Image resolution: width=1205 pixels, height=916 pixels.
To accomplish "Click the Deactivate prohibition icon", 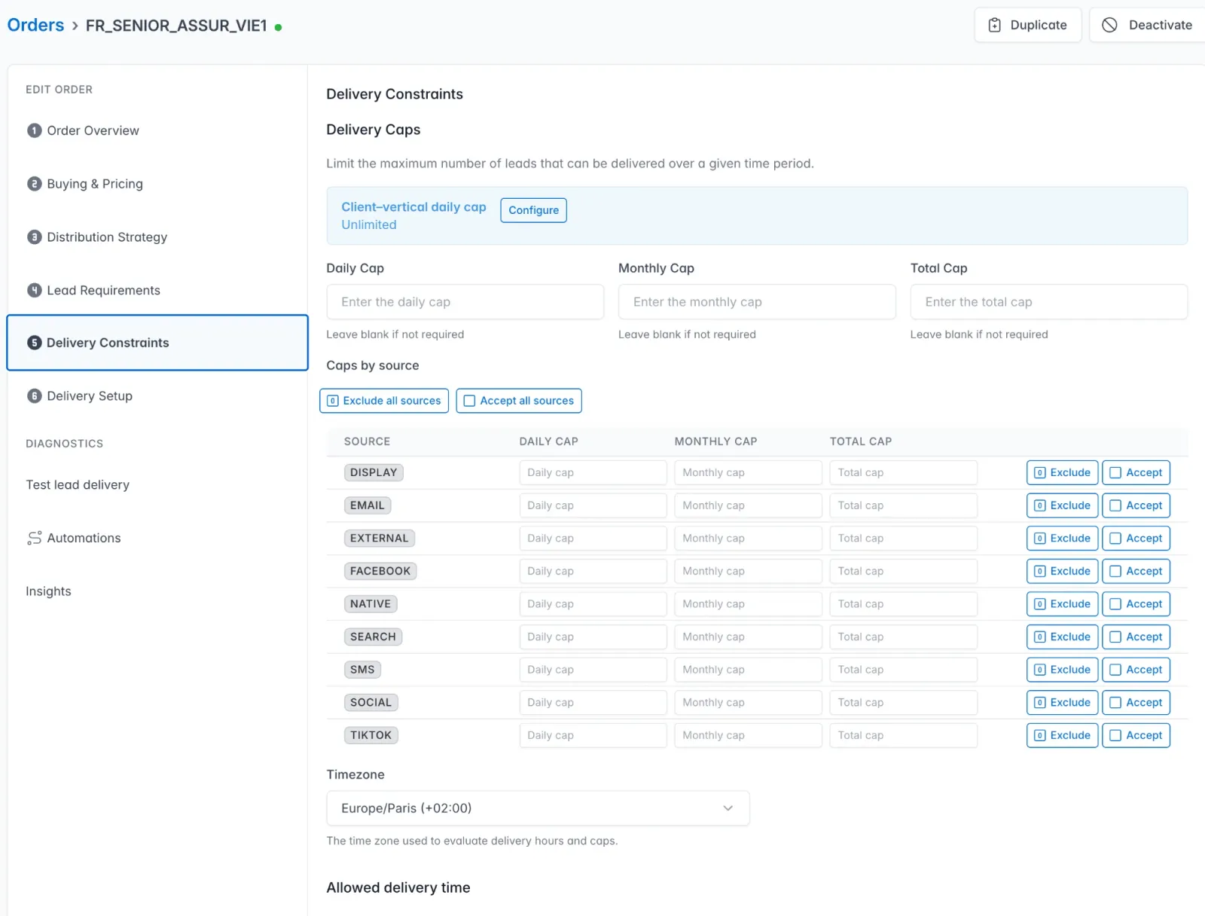I will [x=1109, y=25].
